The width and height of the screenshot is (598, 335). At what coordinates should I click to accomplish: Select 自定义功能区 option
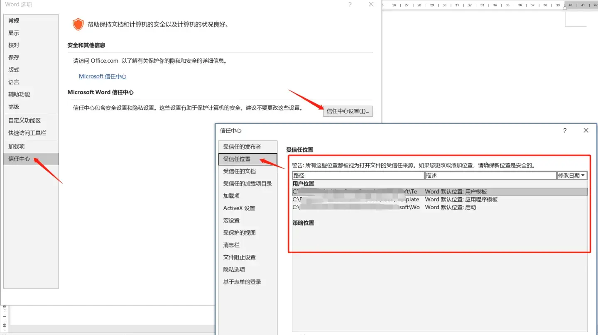coord(31,120)
